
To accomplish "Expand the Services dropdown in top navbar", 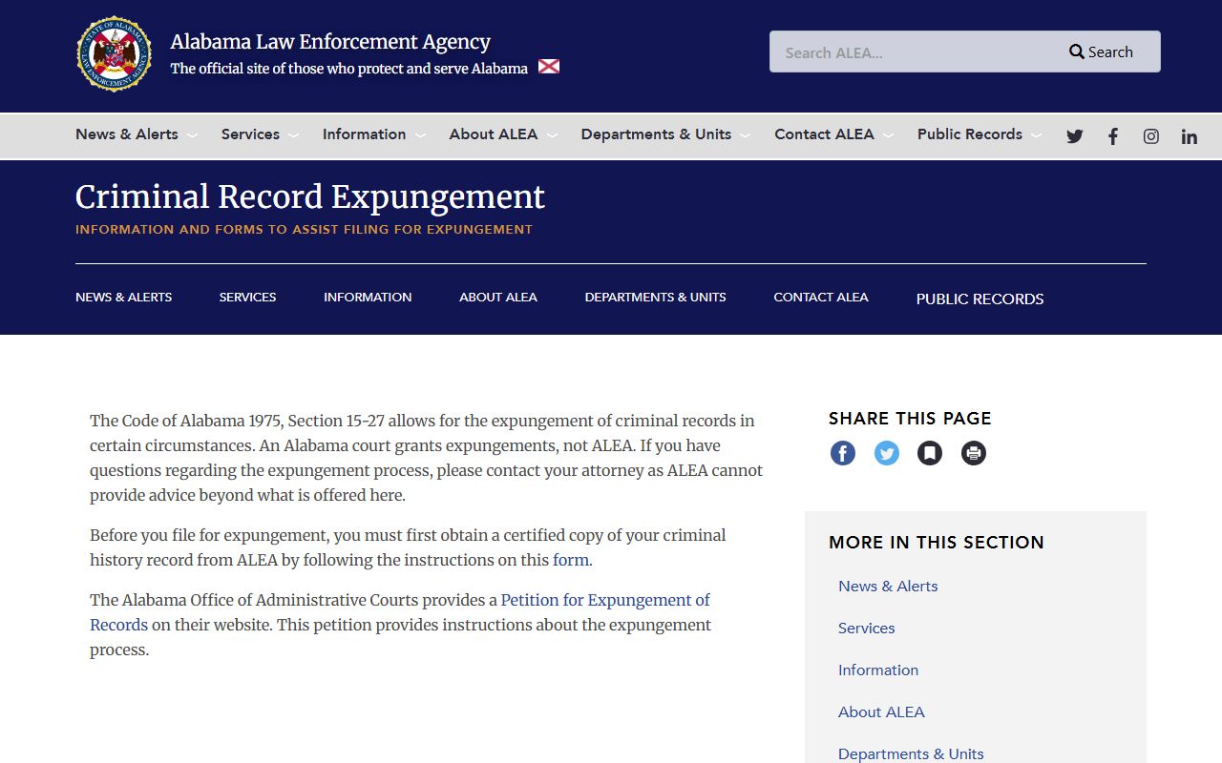I will click(x=260, y=134).
